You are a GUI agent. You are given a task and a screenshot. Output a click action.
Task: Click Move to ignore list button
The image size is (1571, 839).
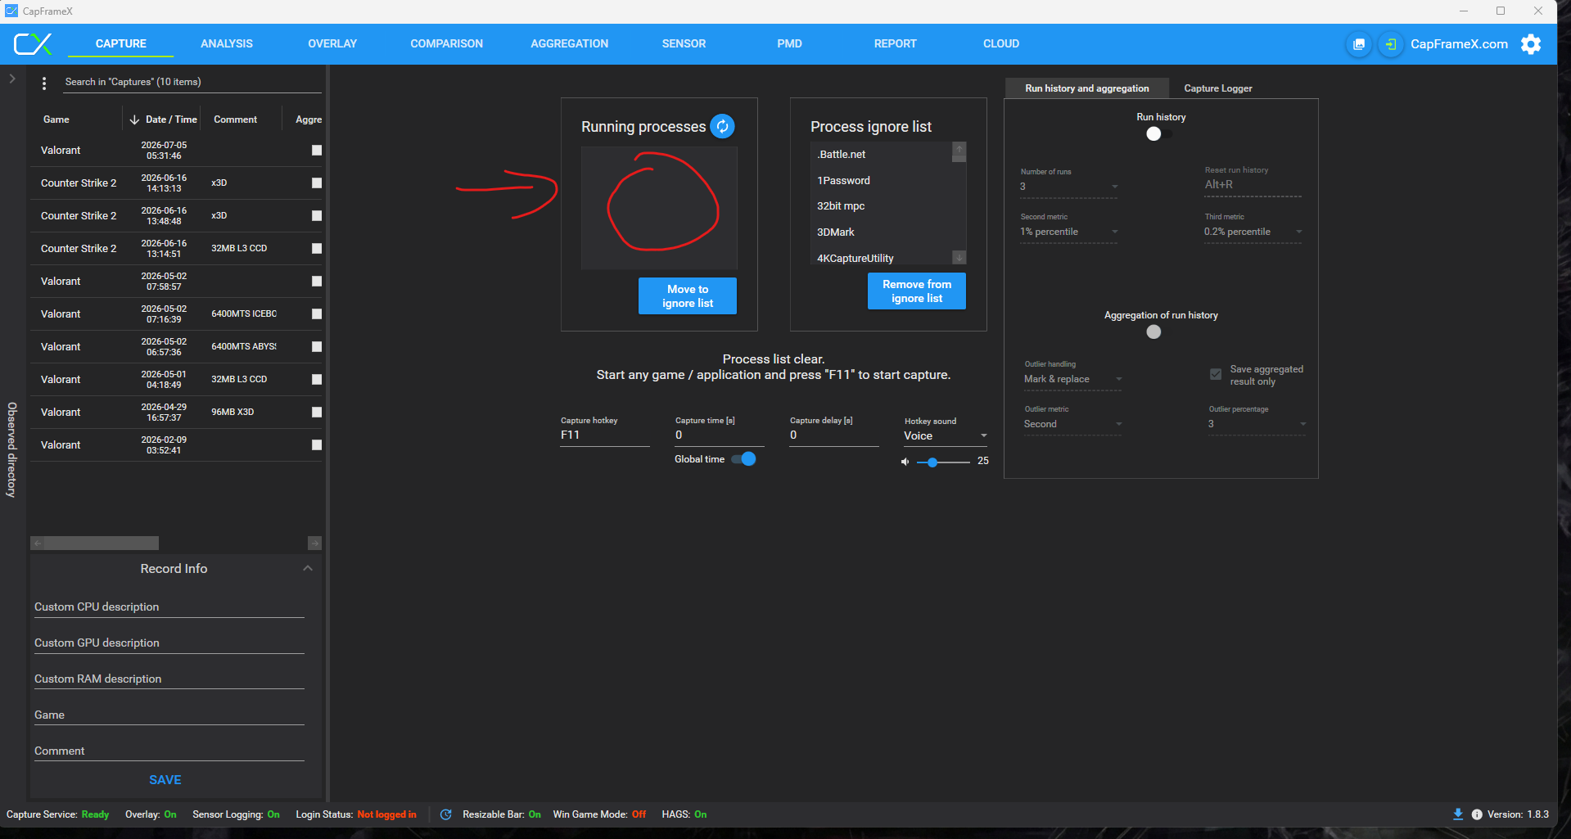pyautogui.click(x=688, y=296)
